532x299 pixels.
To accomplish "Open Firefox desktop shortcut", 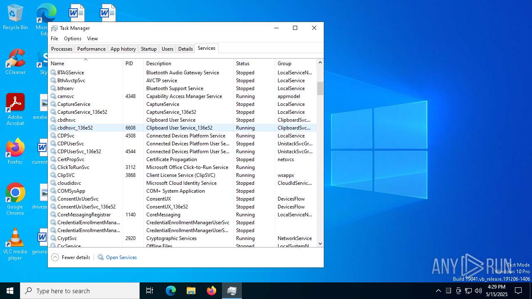I will tap(15, 152).
